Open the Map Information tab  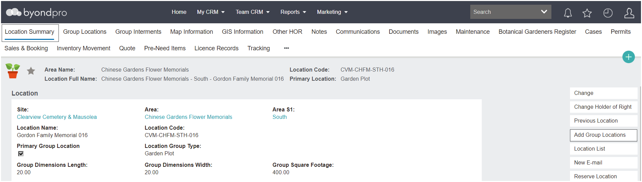(192, 32)
